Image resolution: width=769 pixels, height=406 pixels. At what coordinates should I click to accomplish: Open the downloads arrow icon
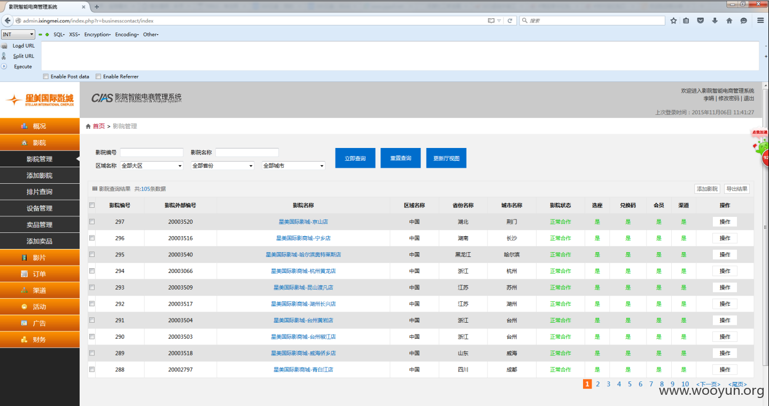[714, 21]
